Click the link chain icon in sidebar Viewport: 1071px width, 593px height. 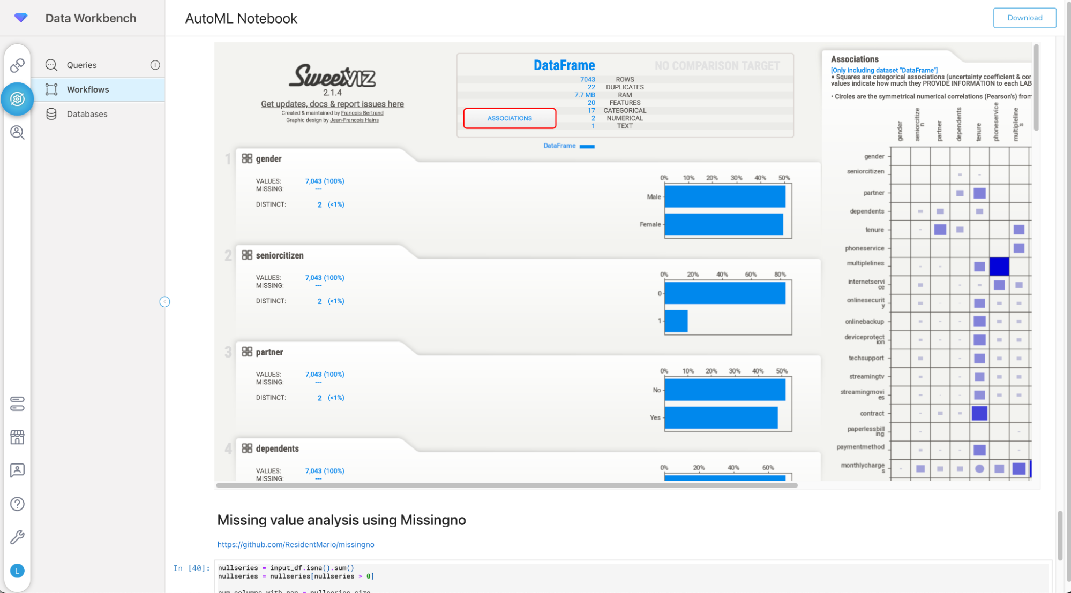coord(17,65)
